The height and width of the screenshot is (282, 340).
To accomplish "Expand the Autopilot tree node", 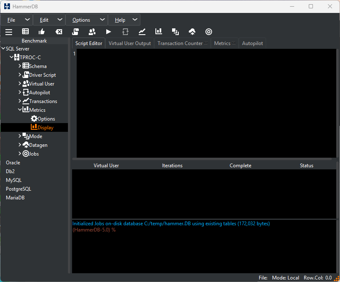I will click(x=20, y=92).
